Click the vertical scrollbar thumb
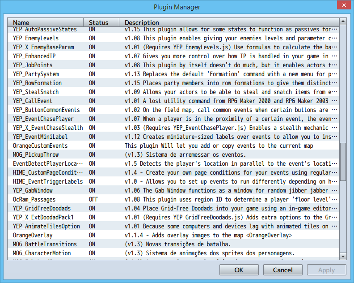This screenshot has width=354, height=283. [x=343, y=162]
